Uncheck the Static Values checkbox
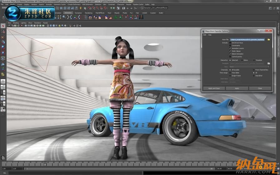This screenshot has height=175, width=280. pyautogui.click(x=230, y=51)
